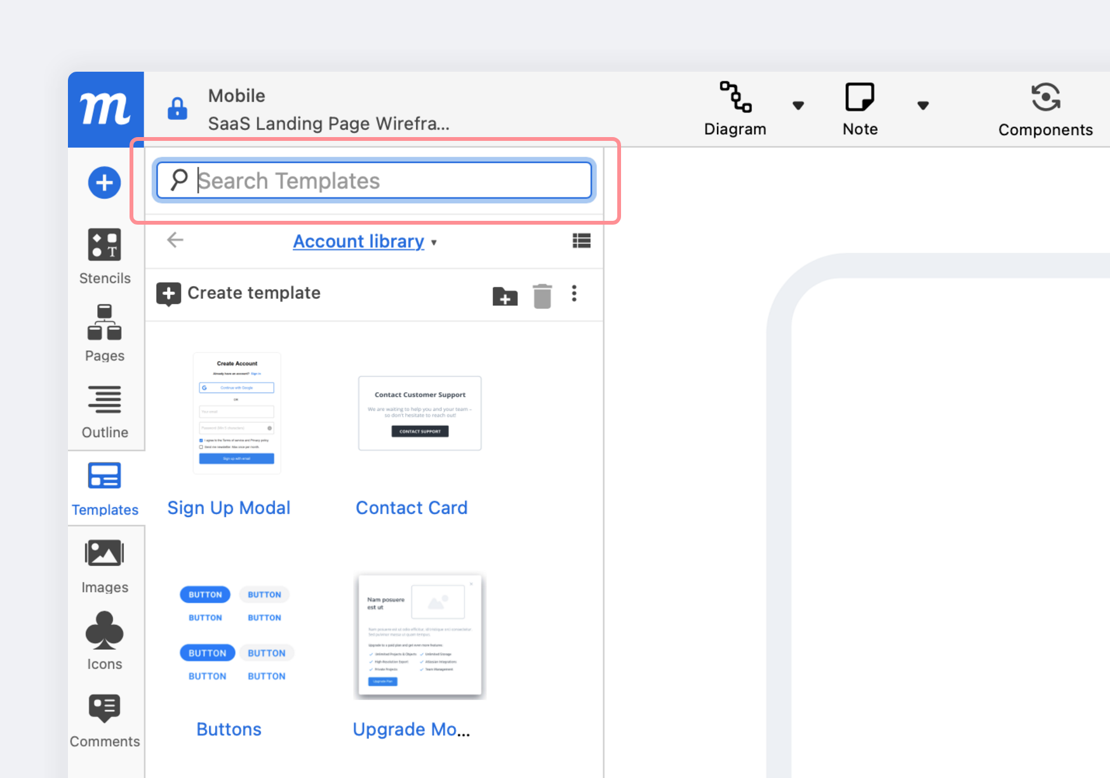Click the blue plus add button

[105, 183]
